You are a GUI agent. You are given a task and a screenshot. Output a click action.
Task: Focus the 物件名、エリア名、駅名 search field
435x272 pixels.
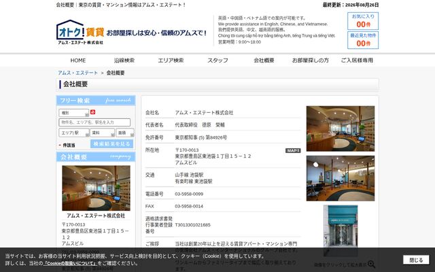94,122
